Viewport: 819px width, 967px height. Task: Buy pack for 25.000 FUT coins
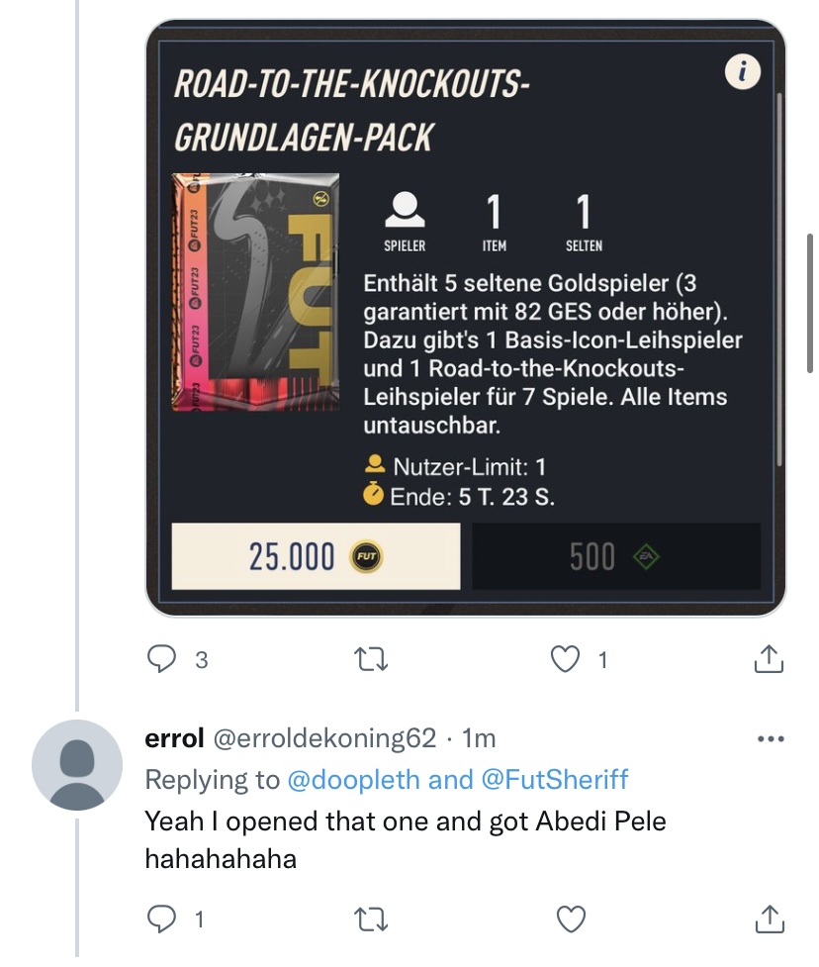point(316,556)
